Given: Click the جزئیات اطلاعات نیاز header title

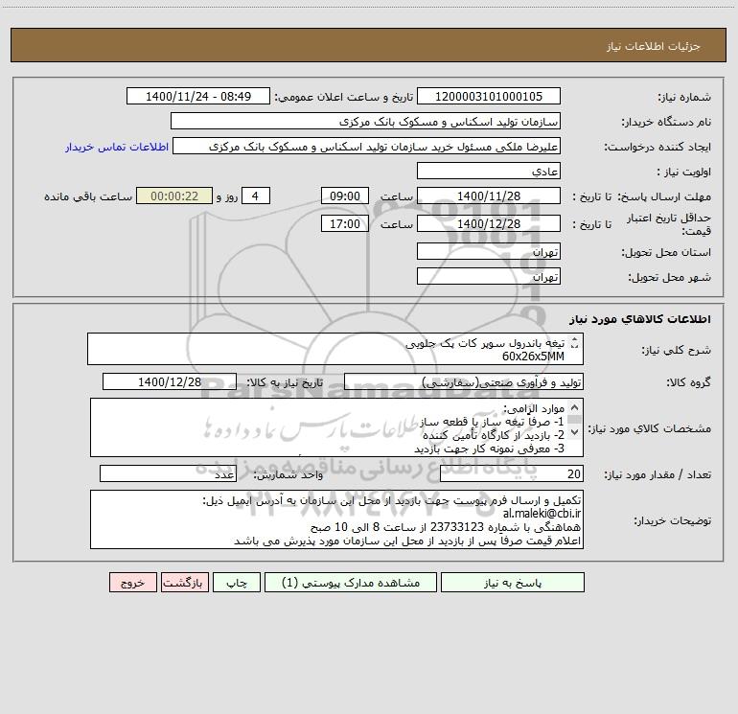Looking at the screenshot, I should point(654,46).
